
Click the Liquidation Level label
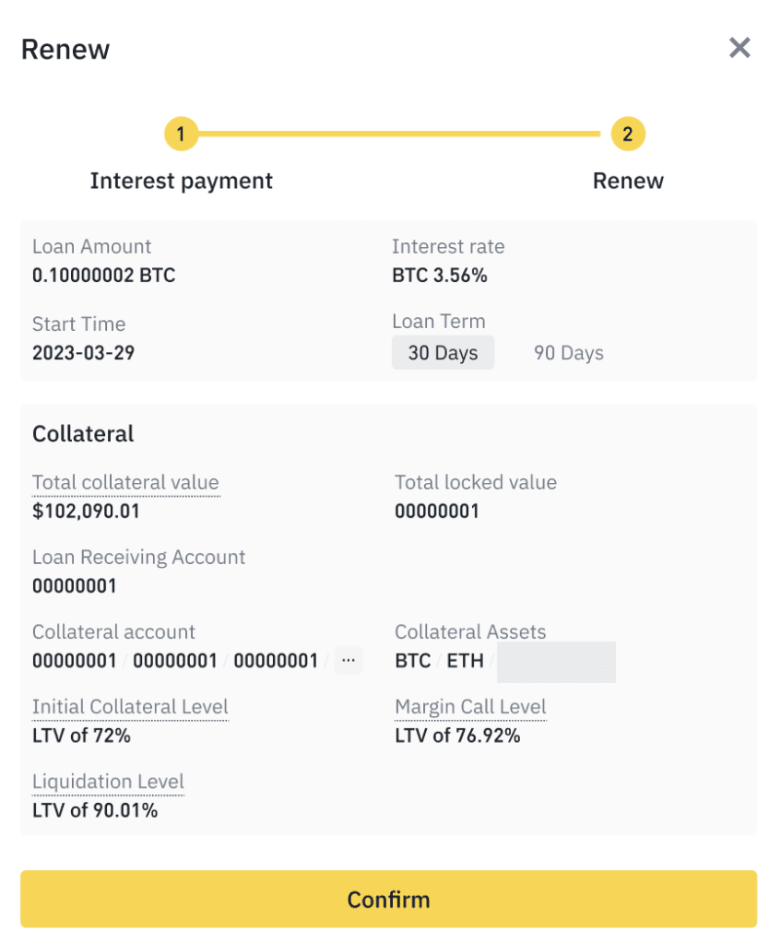[x=108, y=782]
